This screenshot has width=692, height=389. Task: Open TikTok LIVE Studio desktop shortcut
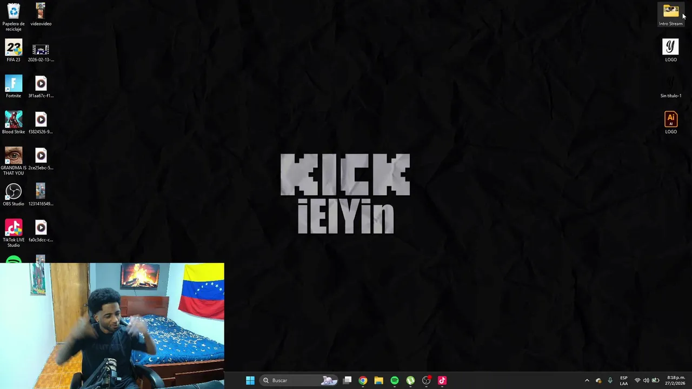coord(14,233)
